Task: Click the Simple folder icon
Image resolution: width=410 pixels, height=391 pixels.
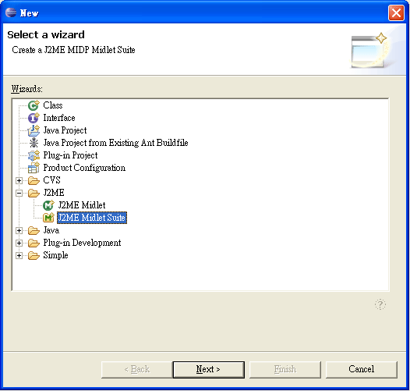Action: pyautogui.click(x=34, y=255)
